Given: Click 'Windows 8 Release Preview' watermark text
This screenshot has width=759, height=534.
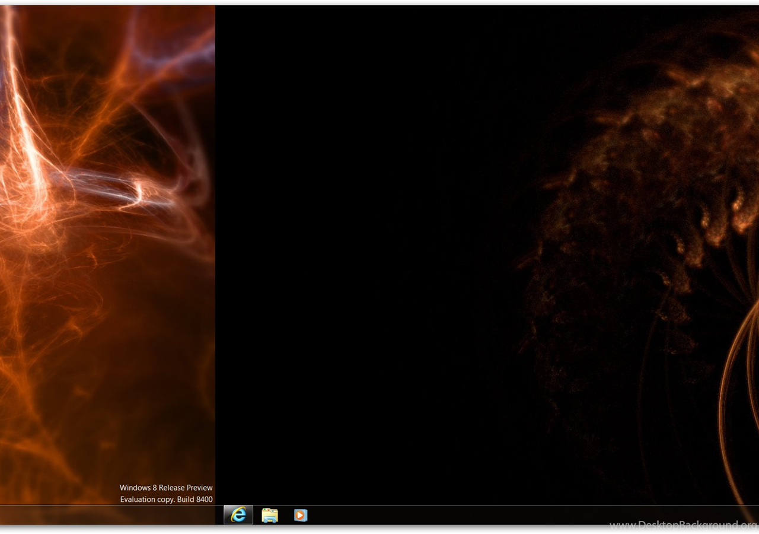Looking at the screenshot, I should 166,488.
